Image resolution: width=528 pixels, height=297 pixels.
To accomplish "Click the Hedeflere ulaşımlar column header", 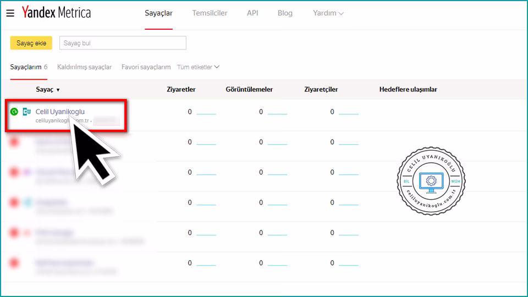I will click(408, 90).
